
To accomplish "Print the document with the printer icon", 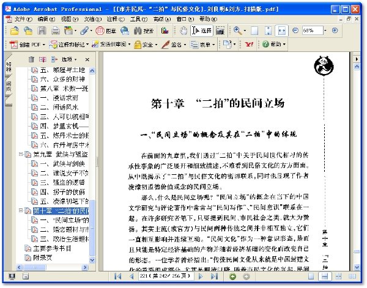I will (x=56, y=31).
